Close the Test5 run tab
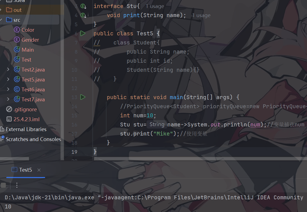307x212 pixels. pos(39,170)
